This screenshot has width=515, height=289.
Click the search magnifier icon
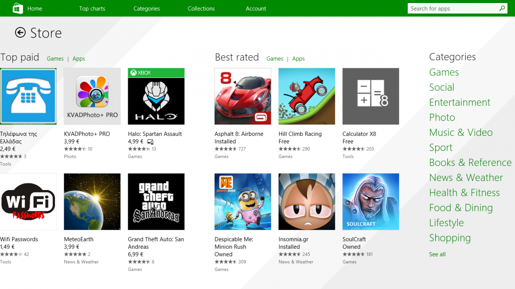tap(502, 8)
